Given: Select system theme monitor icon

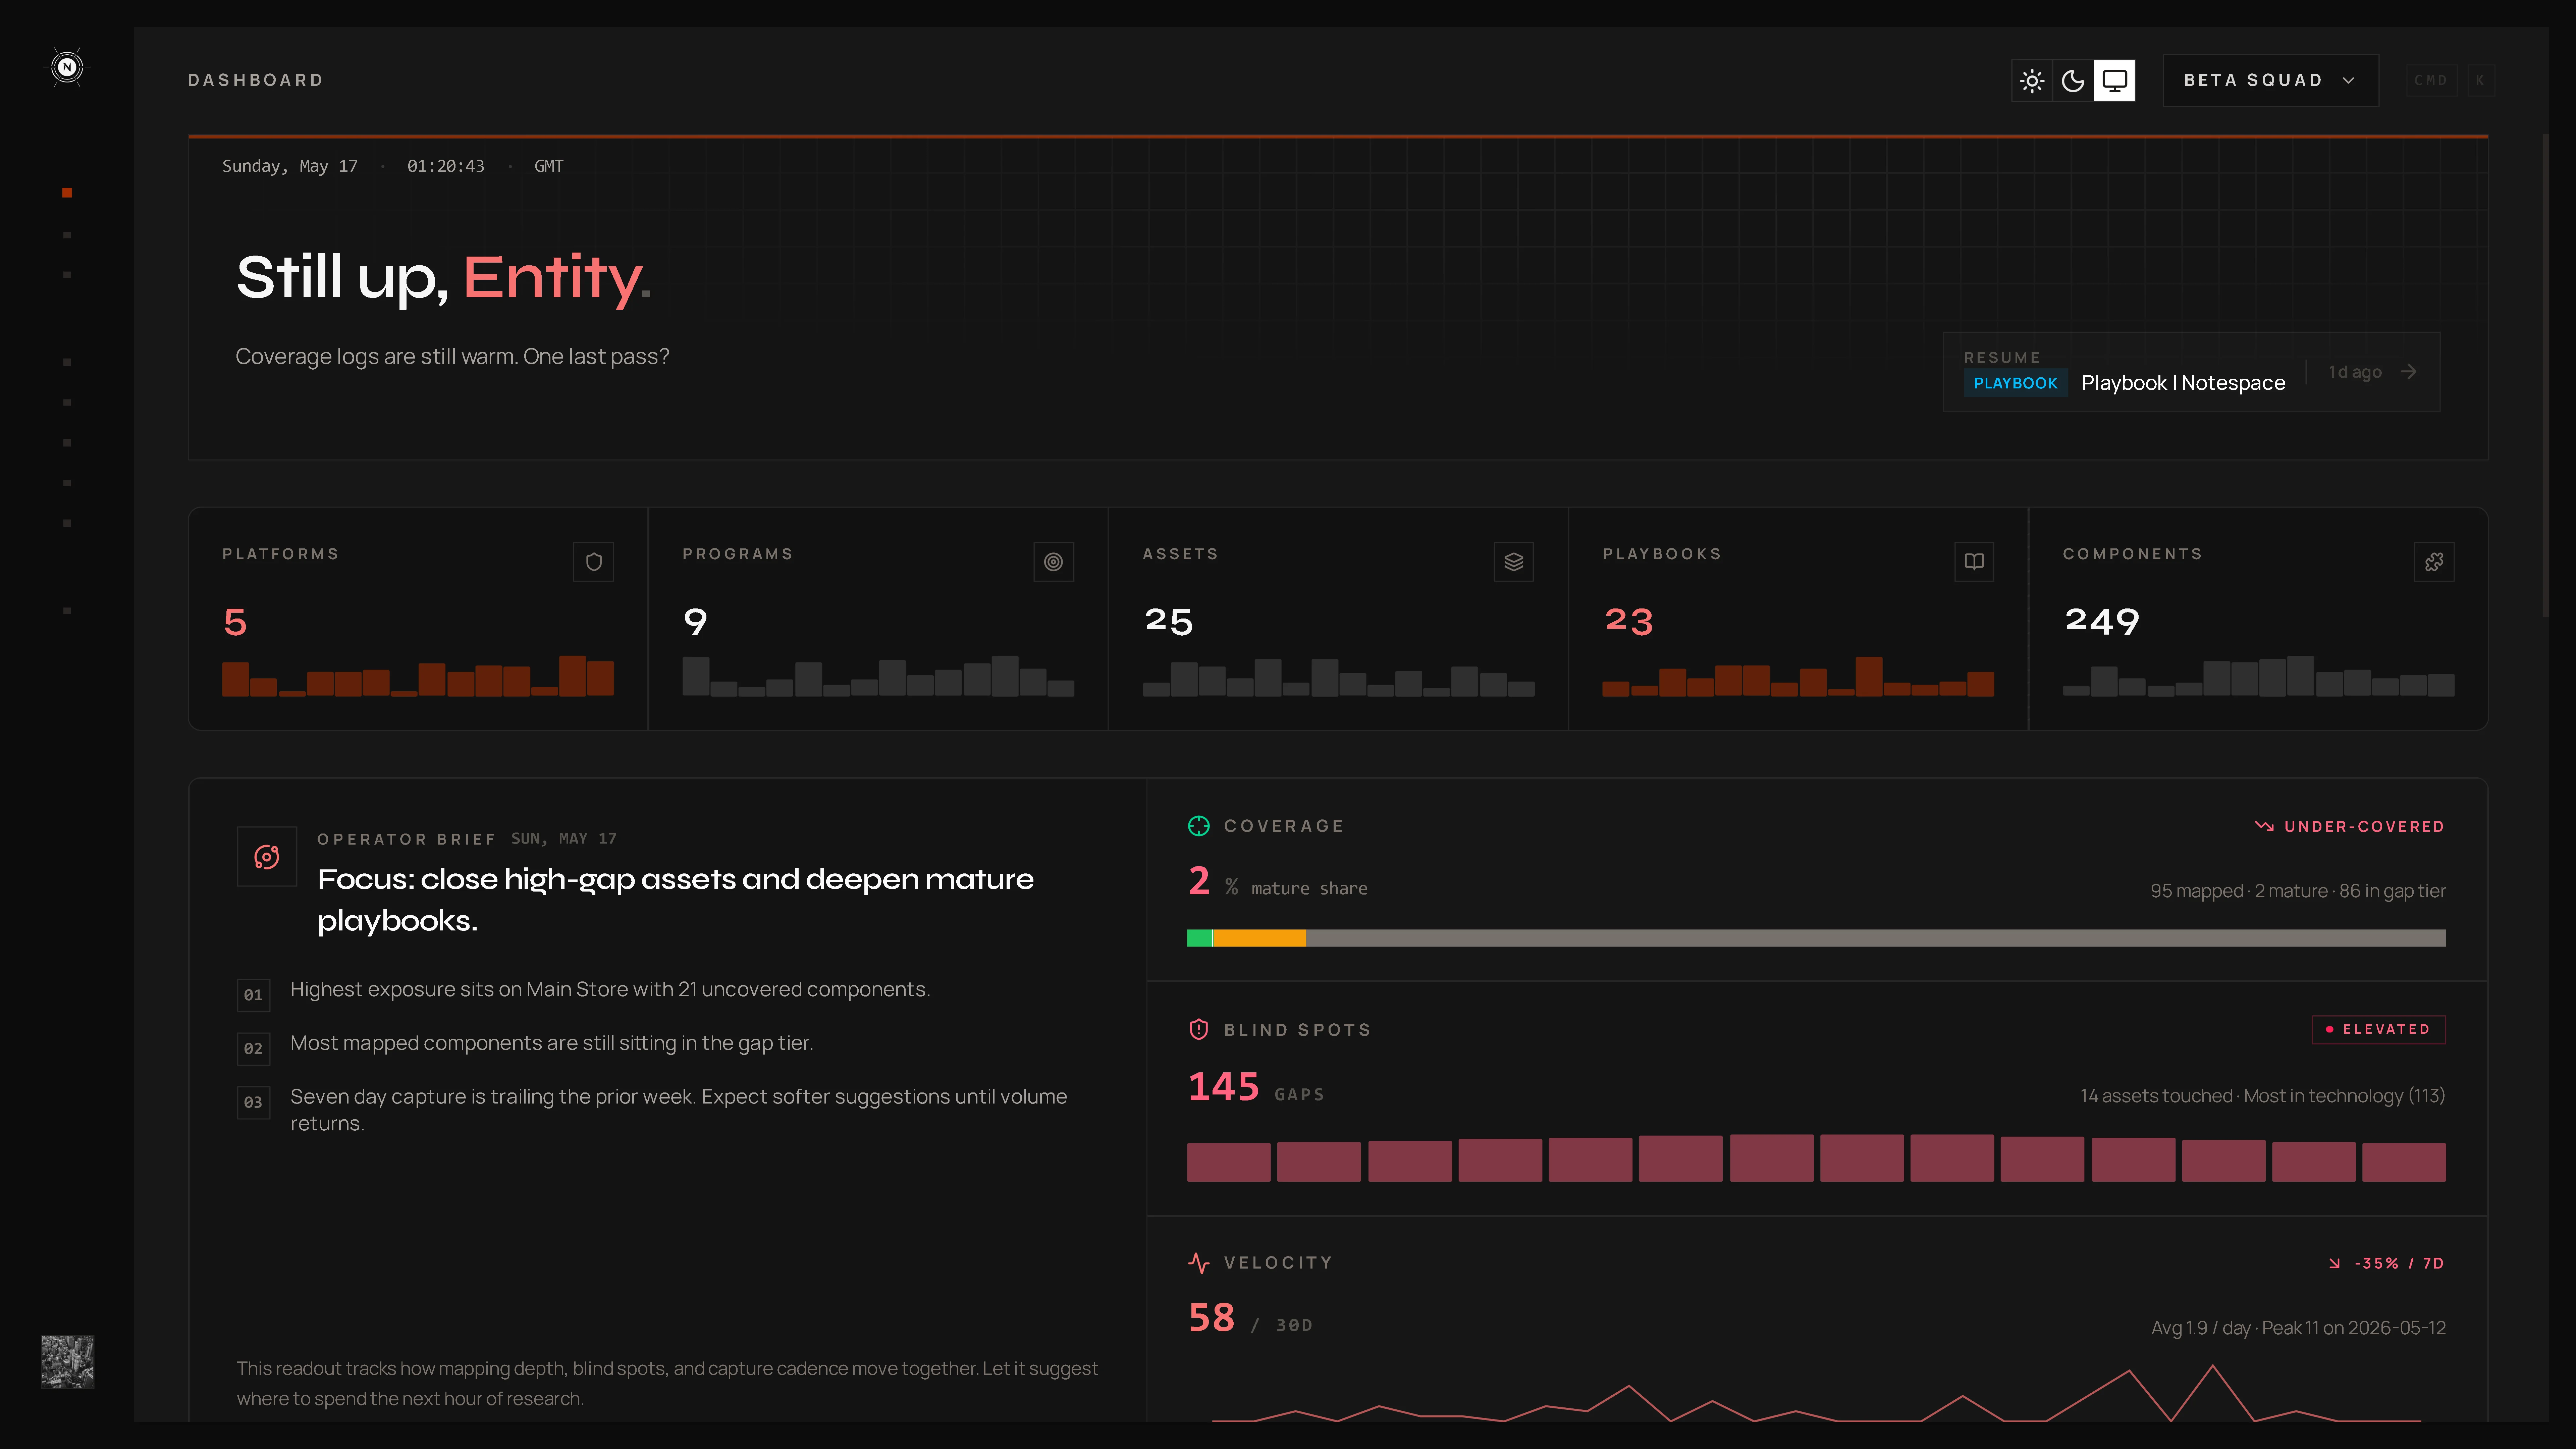Looking at the screenshot, I should pos(2114,80).
